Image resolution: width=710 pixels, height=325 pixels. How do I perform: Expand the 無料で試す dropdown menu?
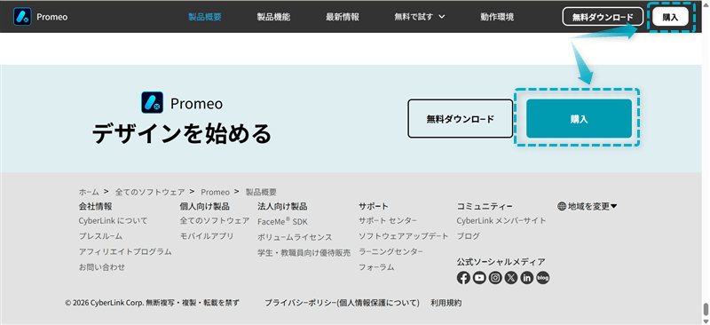420,17
